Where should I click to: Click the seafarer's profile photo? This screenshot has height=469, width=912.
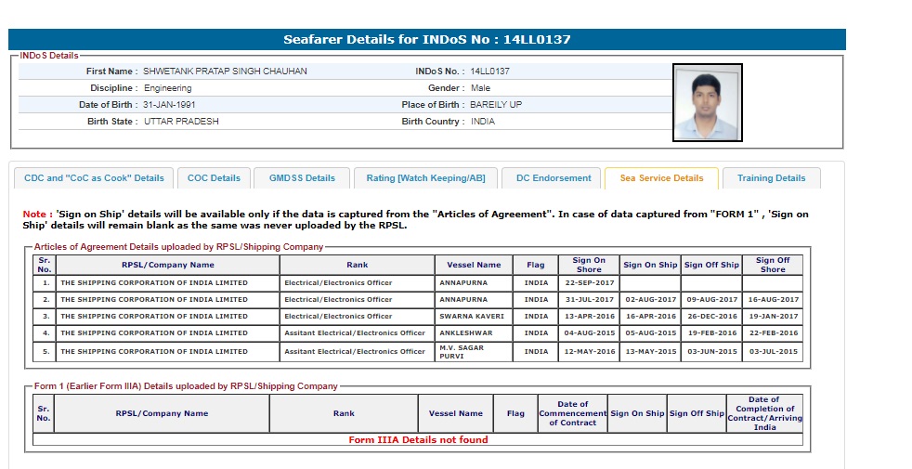click(x=707, y=102)
